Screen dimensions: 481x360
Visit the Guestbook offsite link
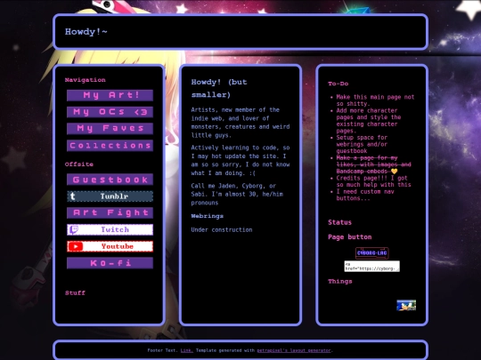tap(110, 180)
